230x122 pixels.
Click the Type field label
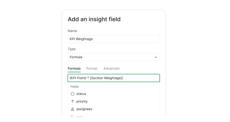pos(72,49)
